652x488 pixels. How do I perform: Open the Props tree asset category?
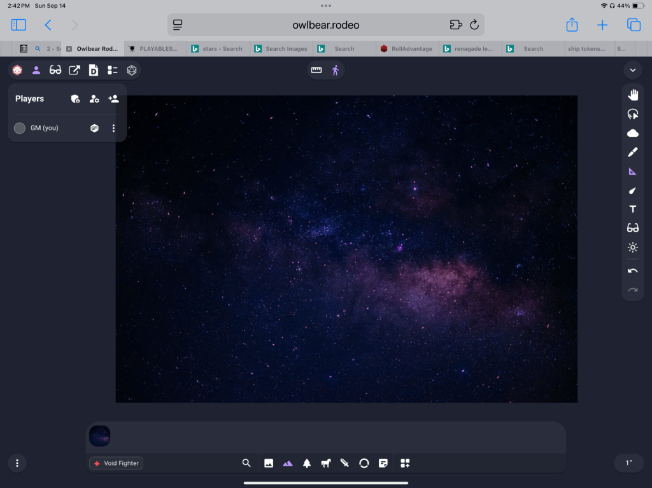[x=307, y=463]
